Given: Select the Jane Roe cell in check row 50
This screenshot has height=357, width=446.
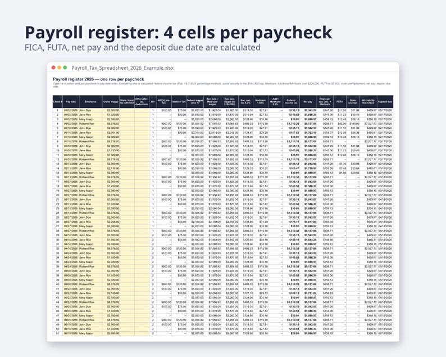Looking at the screenshot, I should [x=90, y=329].
